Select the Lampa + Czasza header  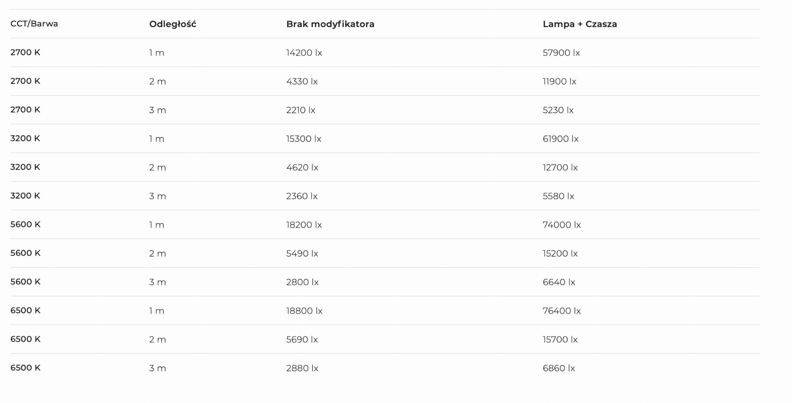tap(580, 24)
